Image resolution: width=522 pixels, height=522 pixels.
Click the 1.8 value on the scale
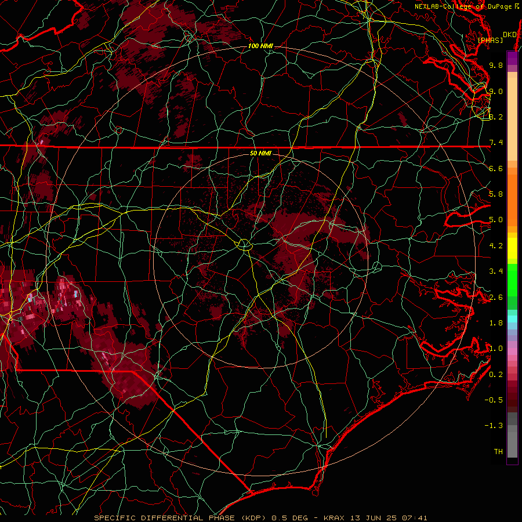pos(496,323)
